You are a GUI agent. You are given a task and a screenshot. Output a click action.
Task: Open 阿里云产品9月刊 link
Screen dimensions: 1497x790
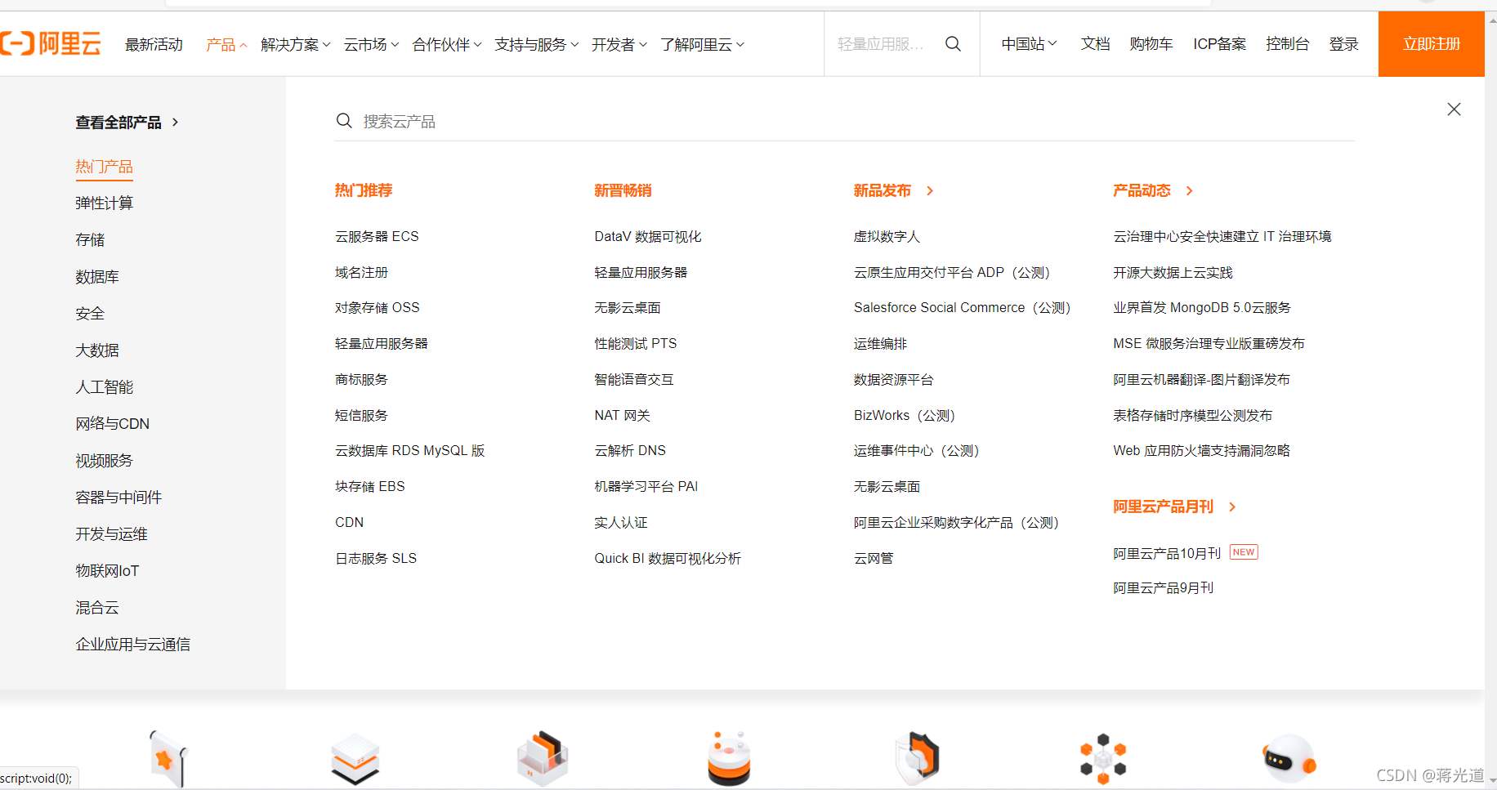click(1163, 587)
